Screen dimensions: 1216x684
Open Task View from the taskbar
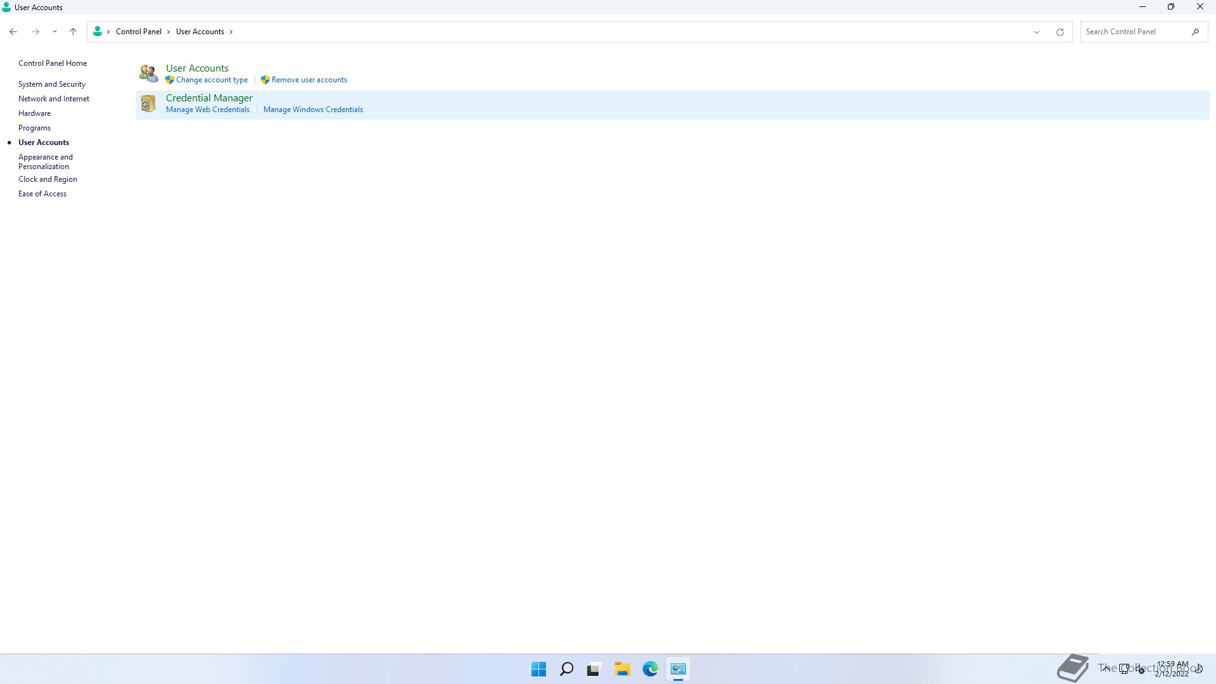(x=593, y=669)
